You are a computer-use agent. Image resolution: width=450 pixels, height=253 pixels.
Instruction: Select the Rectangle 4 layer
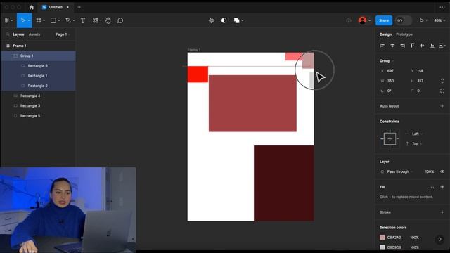pyautogui.click(x=38, y=96)
